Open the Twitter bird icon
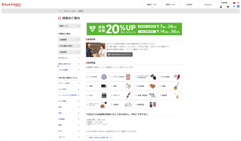Image resolution: width=241 pixels, height=141 pixels. tap(234, 6)
